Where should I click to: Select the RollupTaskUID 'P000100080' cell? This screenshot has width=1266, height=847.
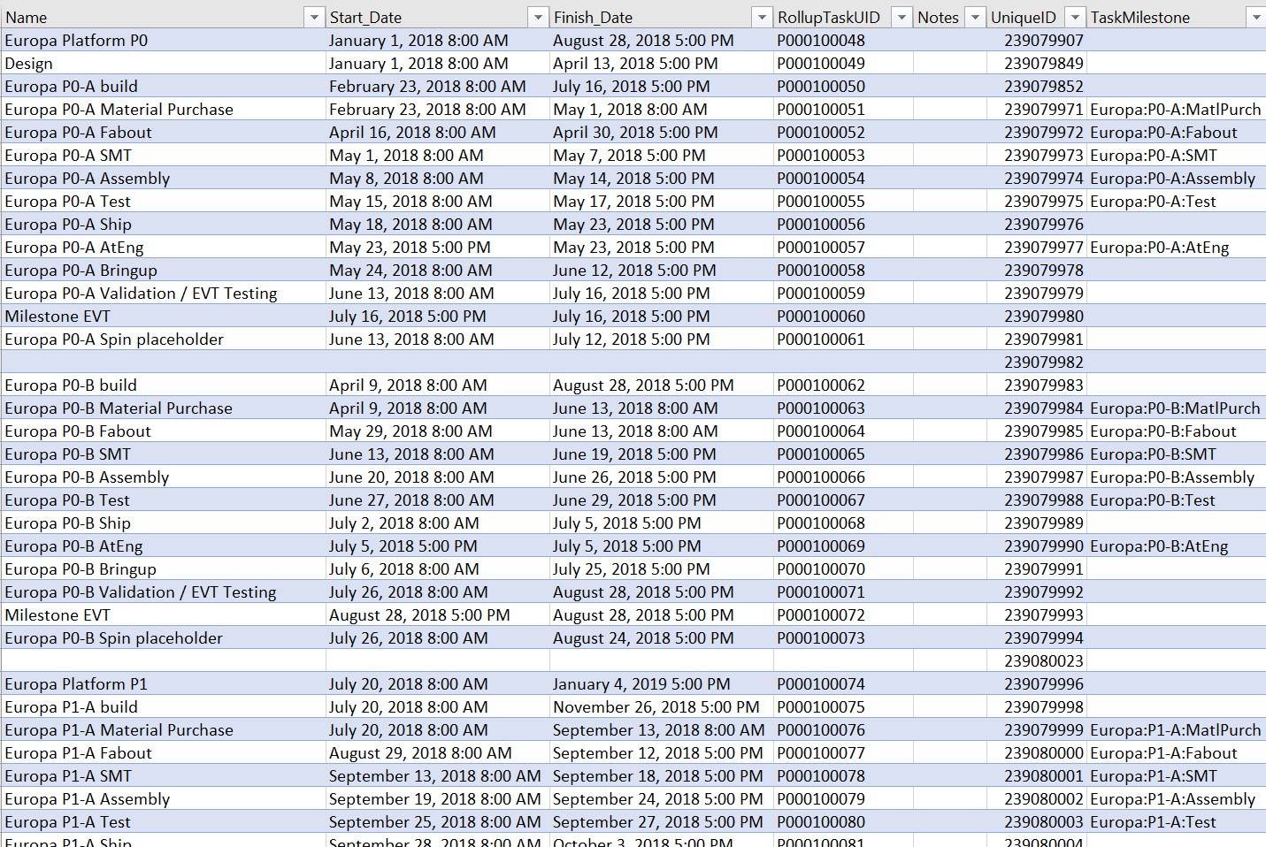[x=843, y=821]
